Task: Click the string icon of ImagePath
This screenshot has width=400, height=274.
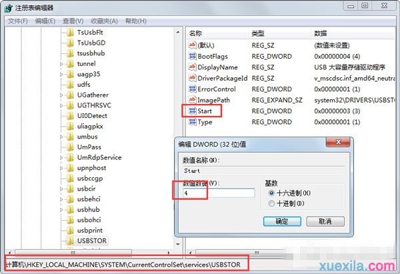Action: coord(192,100)
